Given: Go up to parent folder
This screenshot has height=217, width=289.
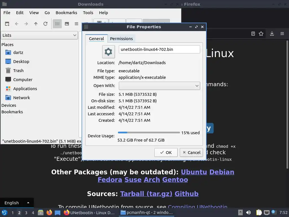Looking at the screenshot, I should click(x=36, y=24).
